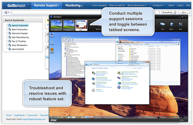Viewport: 193px width, 125px height.
Task: Open the View by Category dropdown in Control Panel
Action: (x=140, y=68)
